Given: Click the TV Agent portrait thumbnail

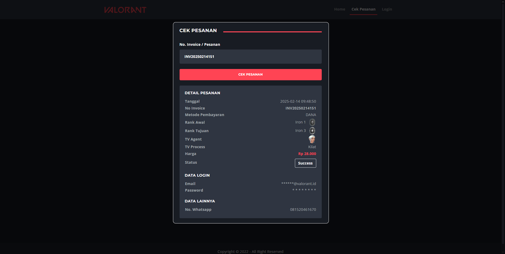Looking at the screenshot, I should point(312,139).
